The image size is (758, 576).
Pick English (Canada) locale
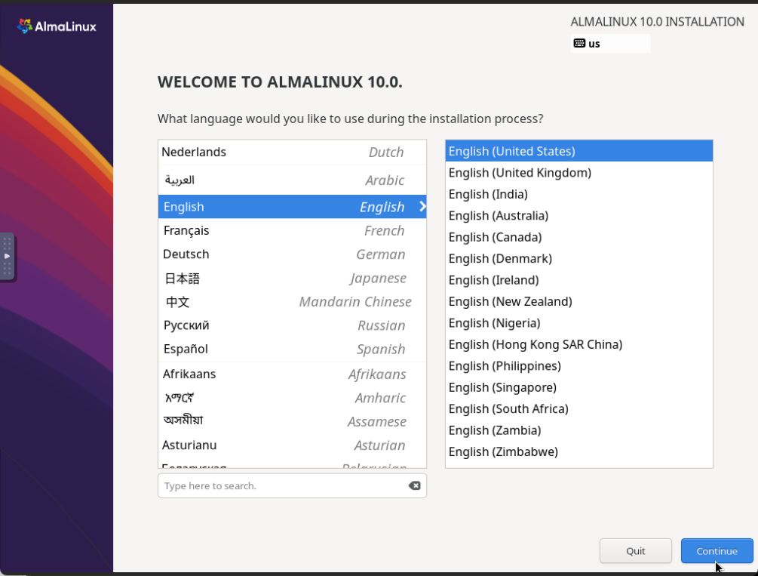tap(578, 237)
